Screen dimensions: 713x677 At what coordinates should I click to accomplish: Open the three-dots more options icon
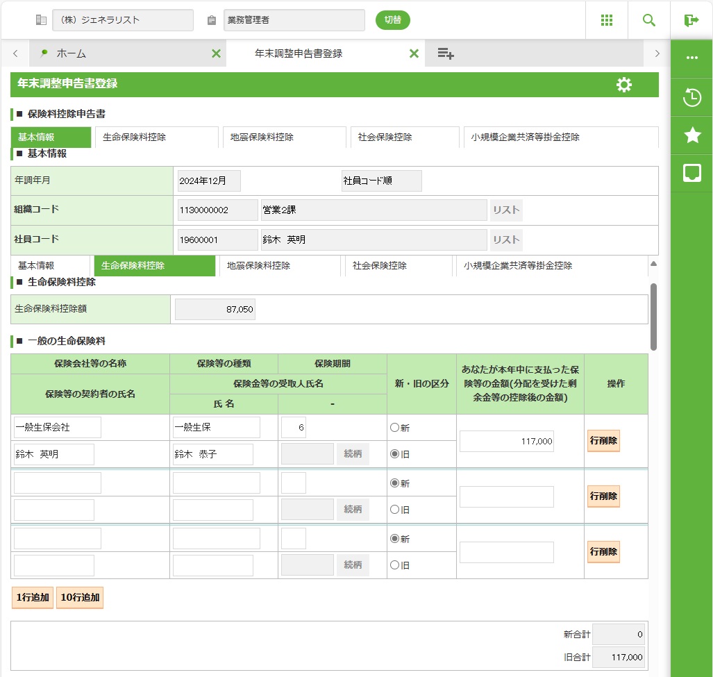pos(692,58)
